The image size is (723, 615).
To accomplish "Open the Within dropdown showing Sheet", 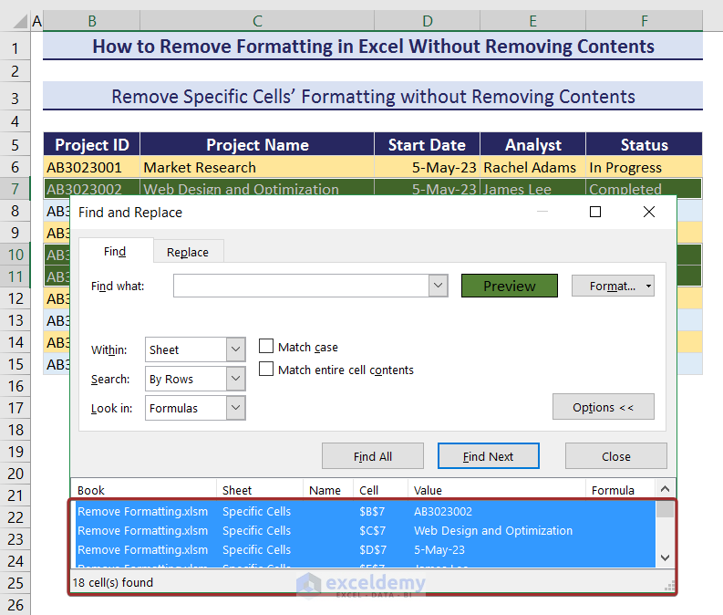I will click(235, 349).
